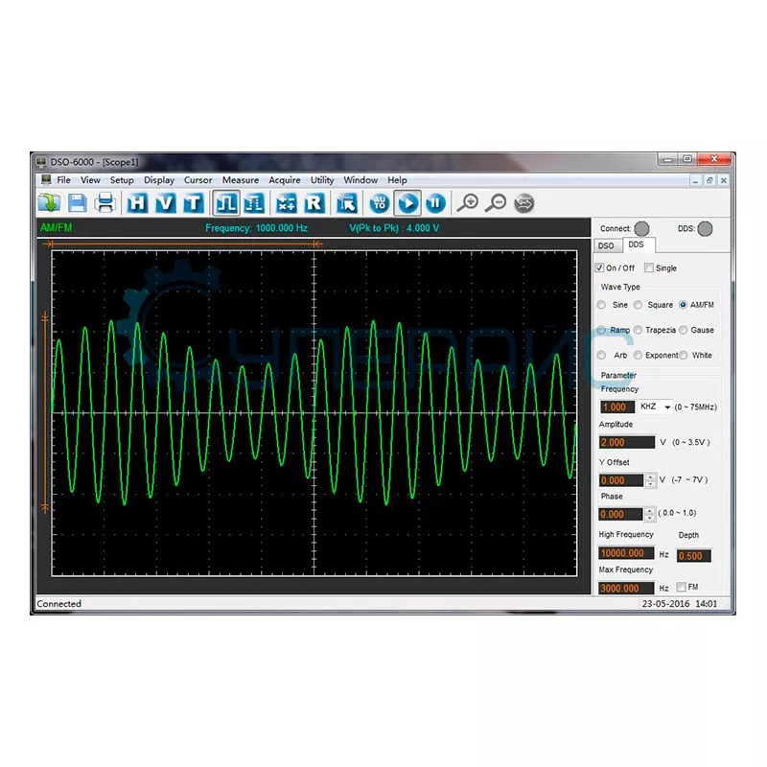Open Trigger settings with T icon
Screen dimensions: 767x767
pyautogui.click(x=194, y=202)
